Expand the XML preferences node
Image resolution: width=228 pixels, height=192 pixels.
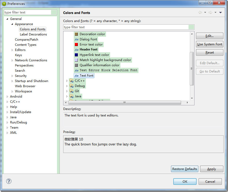[x=7, y=133]
